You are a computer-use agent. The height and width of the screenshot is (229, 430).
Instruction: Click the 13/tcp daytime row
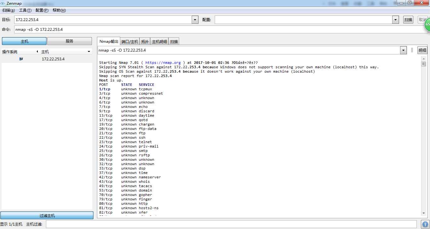(x=127, y=115)
